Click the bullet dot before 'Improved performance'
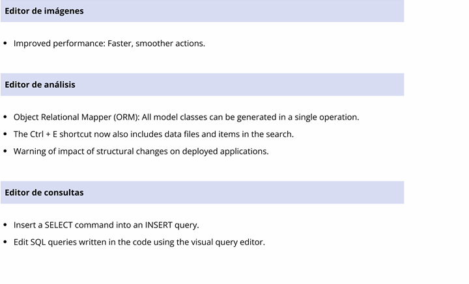Screen dimensions: 469x284 point(5,44)
